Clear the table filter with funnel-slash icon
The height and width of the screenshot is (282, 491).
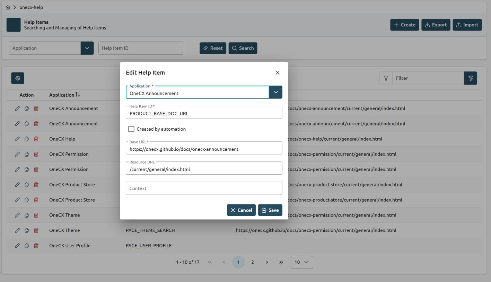470,78
